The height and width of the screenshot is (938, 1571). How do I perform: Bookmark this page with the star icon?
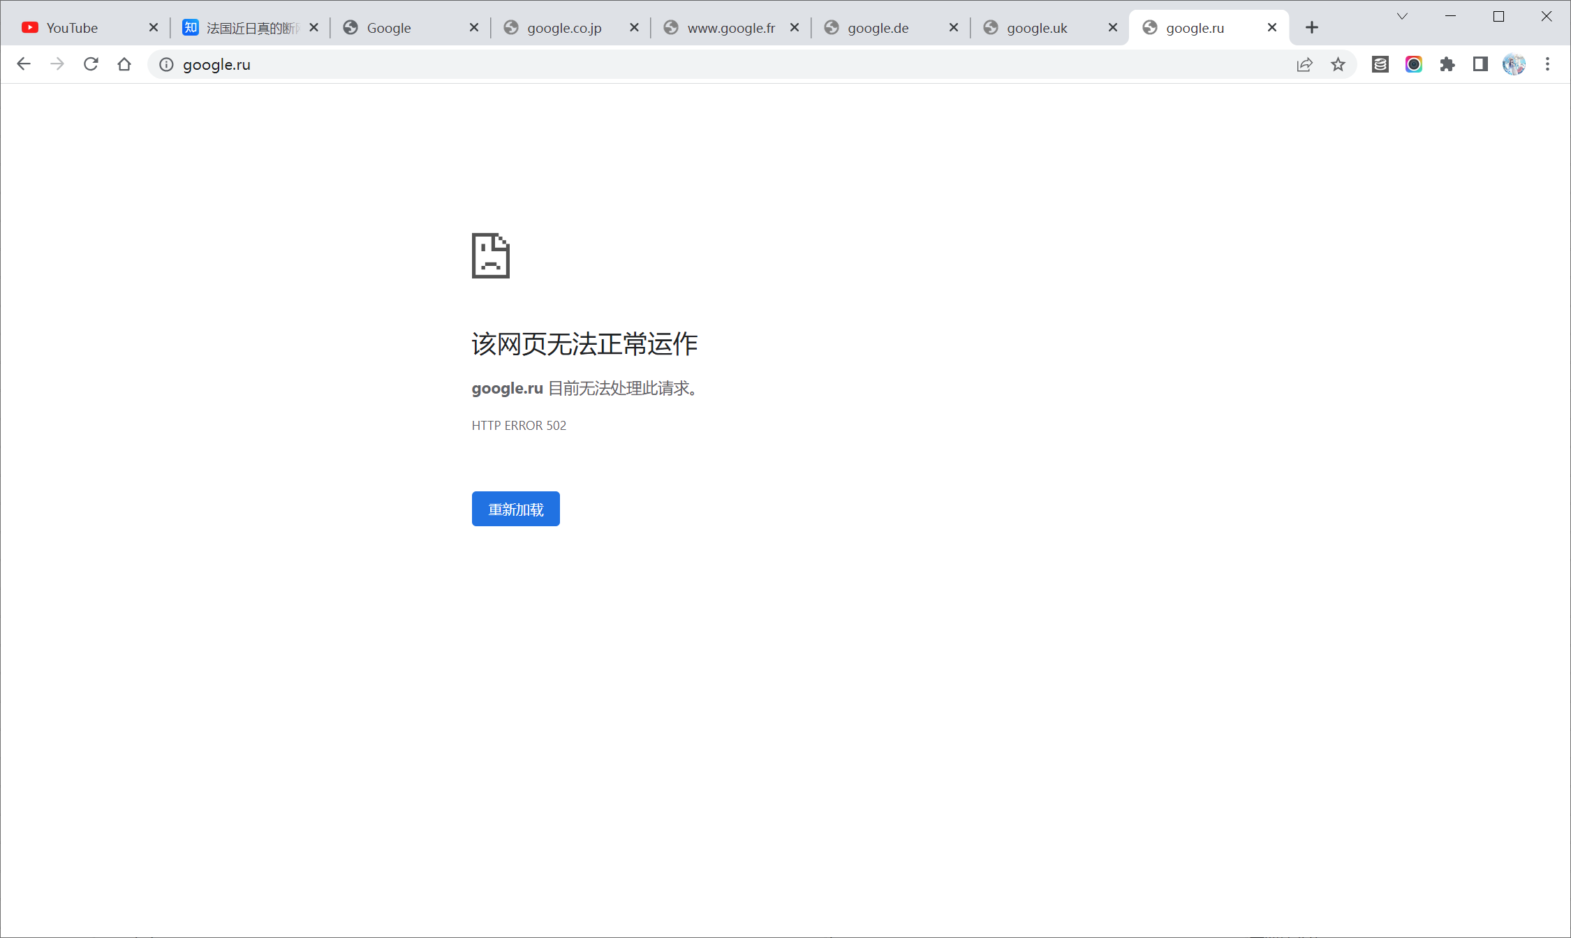click(1338, 64)
